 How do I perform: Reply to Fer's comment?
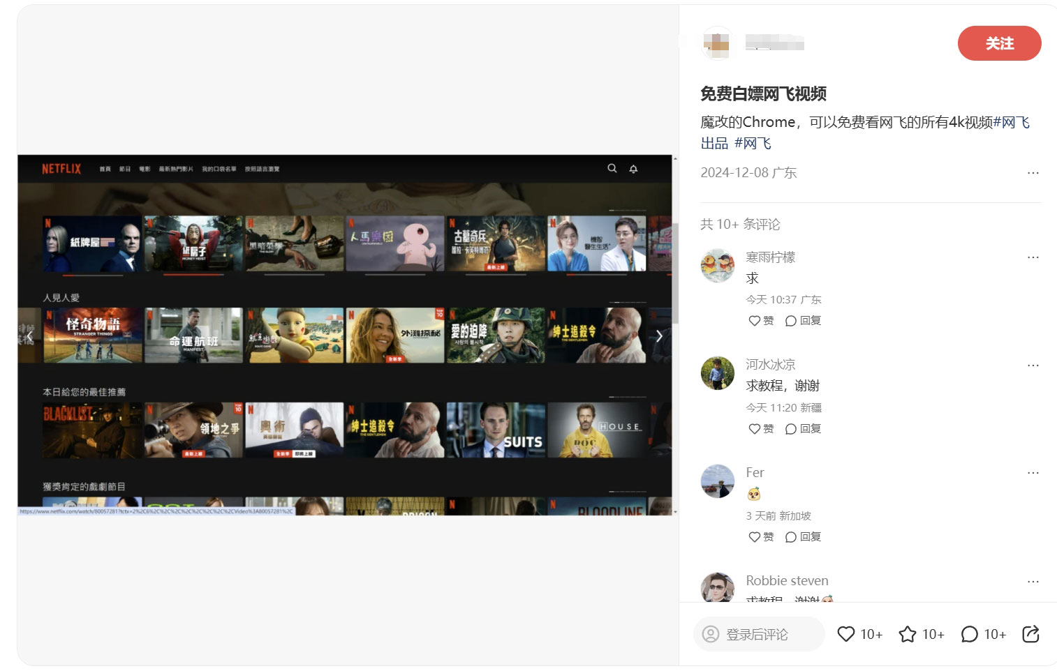[803, 537]
